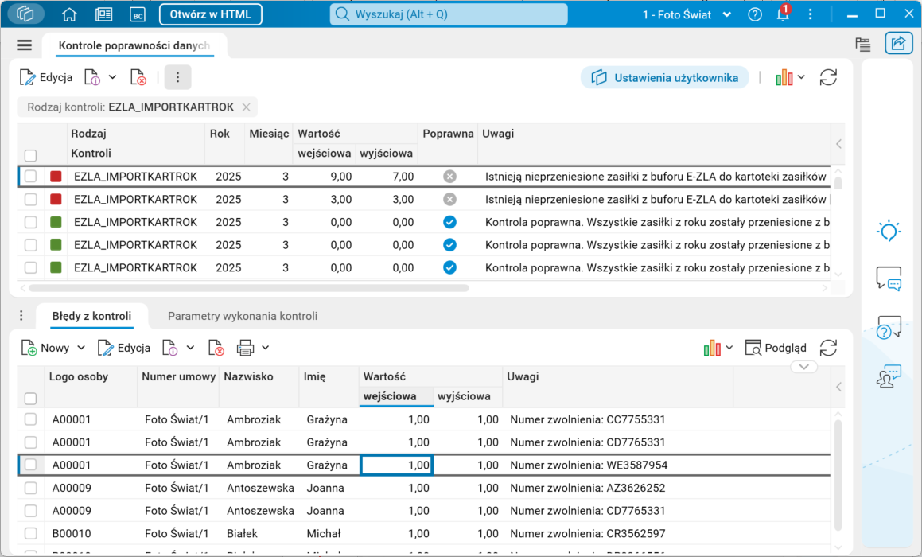
Task: Open the lightbulb tips icon in sidebar
Action: pos(889,231)
